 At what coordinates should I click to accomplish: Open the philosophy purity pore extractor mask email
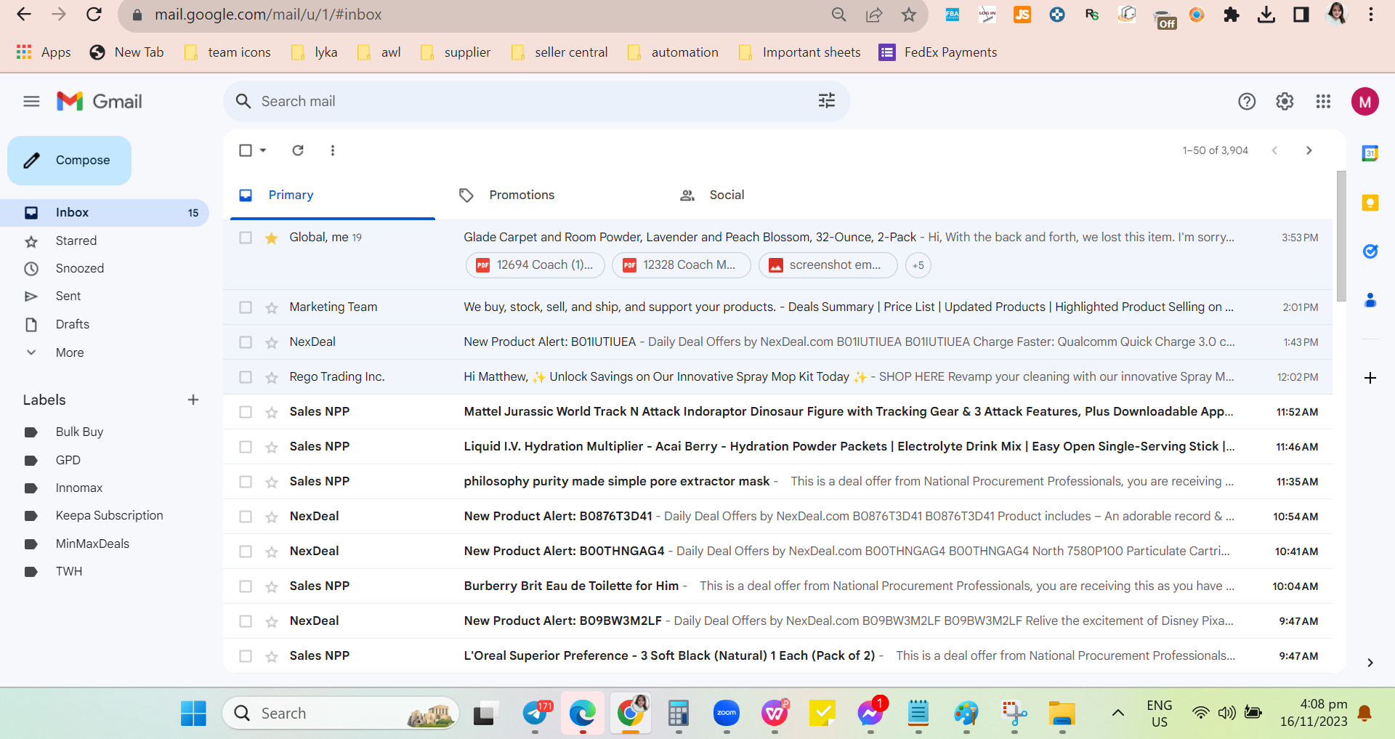tap(777, 482)
